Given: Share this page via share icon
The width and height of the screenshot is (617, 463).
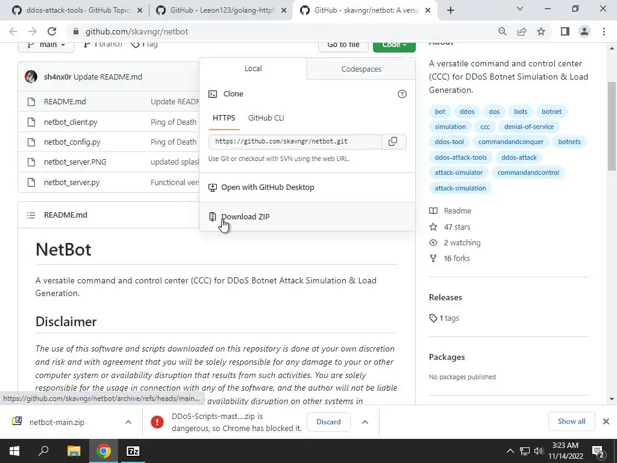Looking at the screenshot, I should coord(522,31).
